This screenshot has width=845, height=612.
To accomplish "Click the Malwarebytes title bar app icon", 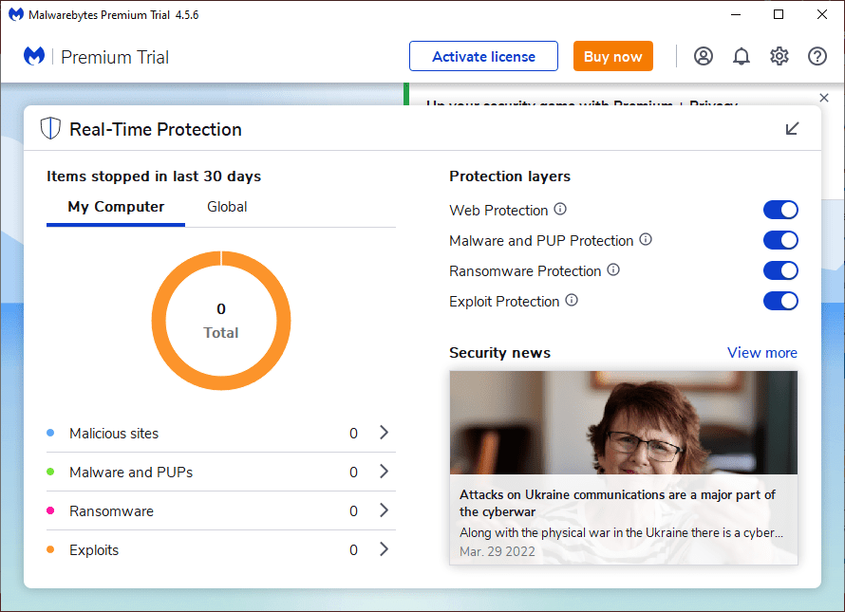I will pyautogui.click(x=15, y=14).
